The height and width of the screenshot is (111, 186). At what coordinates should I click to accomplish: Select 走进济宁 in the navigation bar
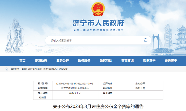171,61
